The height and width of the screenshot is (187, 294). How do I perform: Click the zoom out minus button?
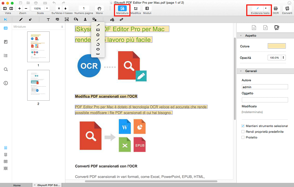26,8
